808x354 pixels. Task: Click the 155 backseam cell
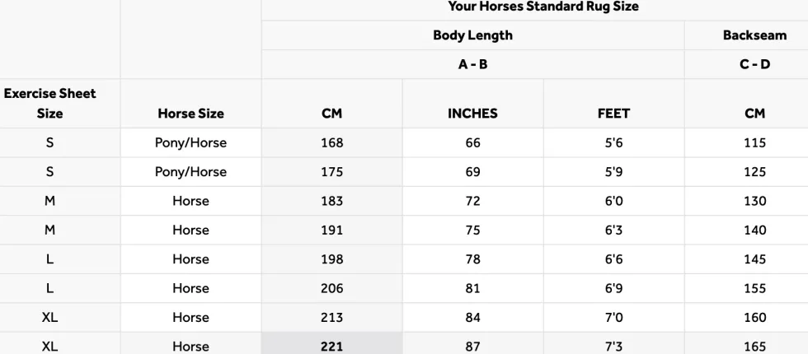(754, 288)
